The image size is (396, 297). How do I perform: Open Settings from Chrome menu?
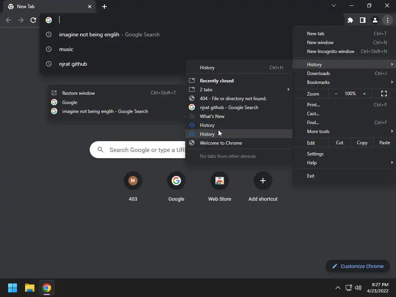pyautogui.click(x=344, y=154)
